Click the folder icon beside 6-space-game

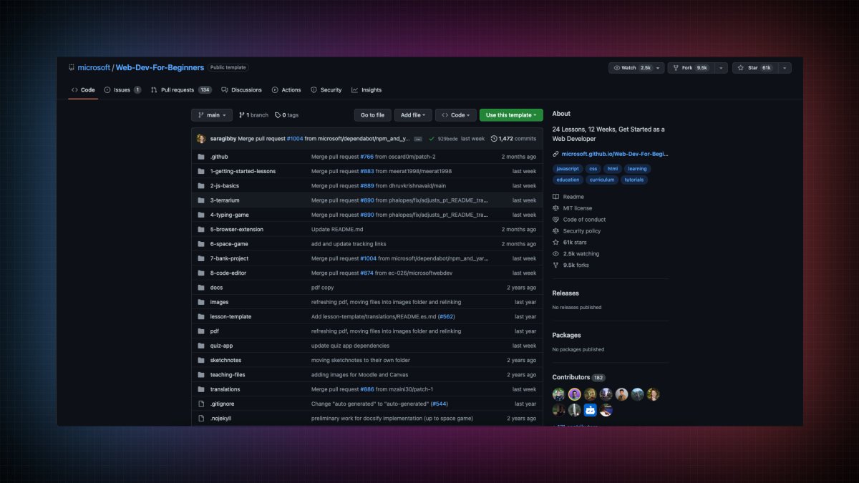201,244
